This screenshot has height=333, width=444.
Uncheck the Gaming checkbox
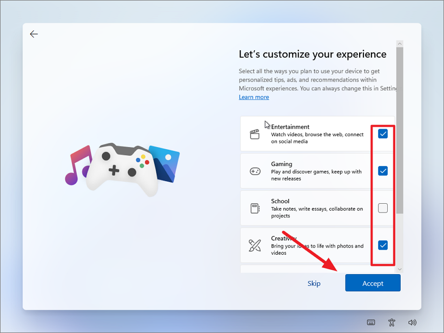click(383, 171)
